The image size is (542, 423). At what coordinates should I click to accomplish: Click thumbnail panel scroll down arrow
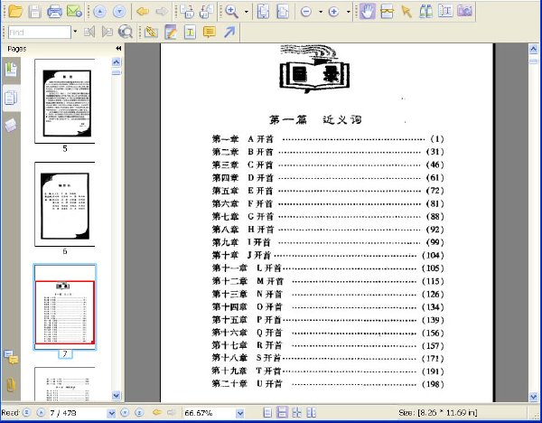(117, 395)
